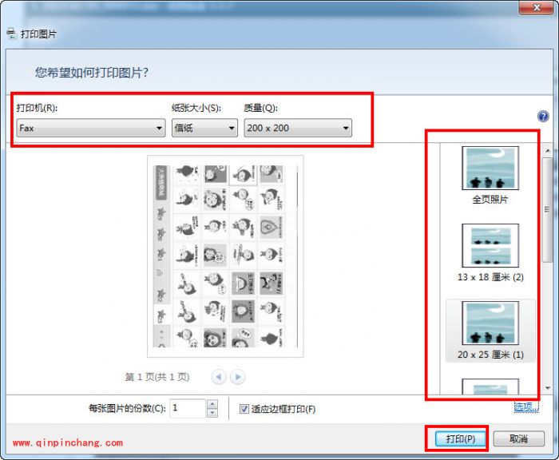Viewport: 559px width, 460px height.
Task: Click the 取消 cancel button
Action: (519, 438)
